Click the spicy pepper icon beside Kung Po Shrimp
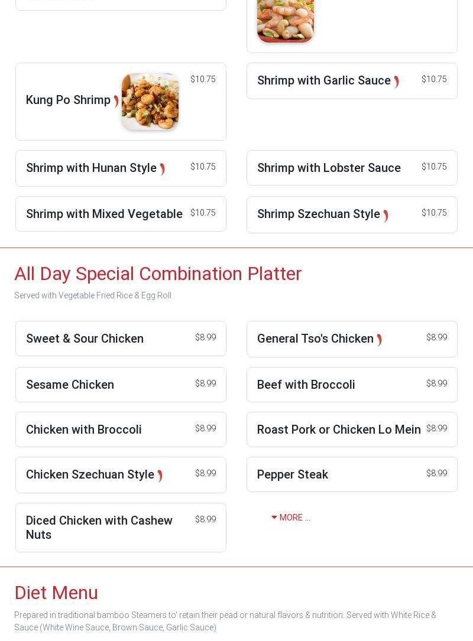This screenshot has height=641, width=473. (x=116, y=101)
